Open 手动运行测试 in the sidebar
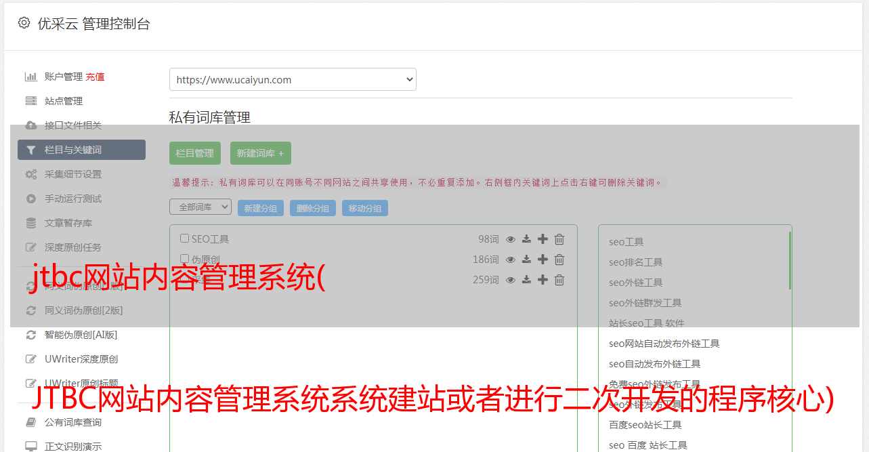 point(73,199)
